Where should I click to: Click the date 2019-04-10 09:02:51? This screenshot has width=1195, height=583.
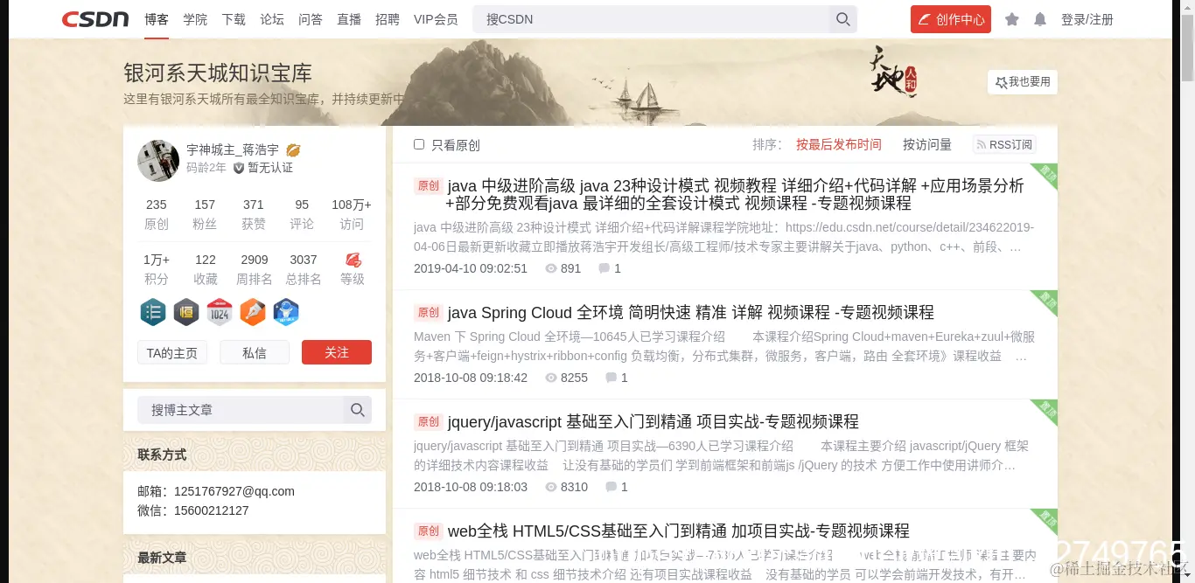(x=471, y=268)
